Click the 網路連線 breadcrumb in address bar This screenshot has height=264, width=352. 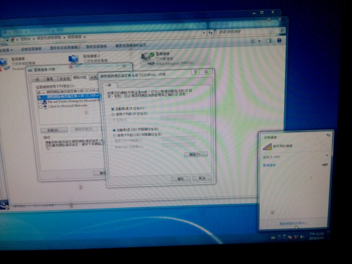pyautogui.click(x=74, y=37)
